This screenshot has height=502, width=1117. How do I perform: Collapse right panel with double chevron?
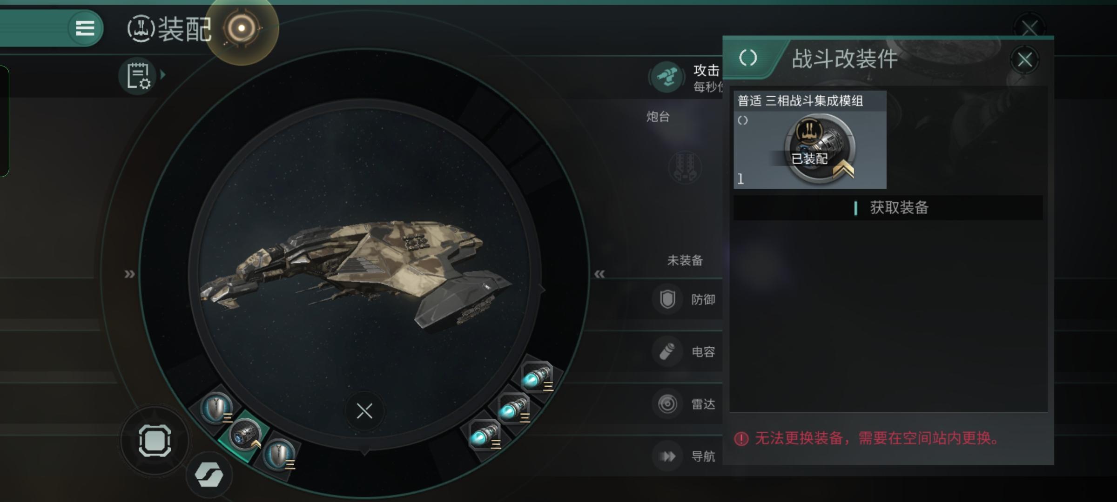tap(599, 274)
